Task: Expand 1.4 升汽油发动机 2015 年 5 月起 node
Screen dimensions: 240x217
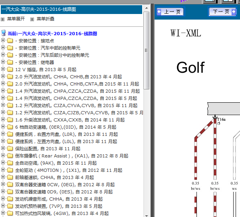Action: pos(3,98)
